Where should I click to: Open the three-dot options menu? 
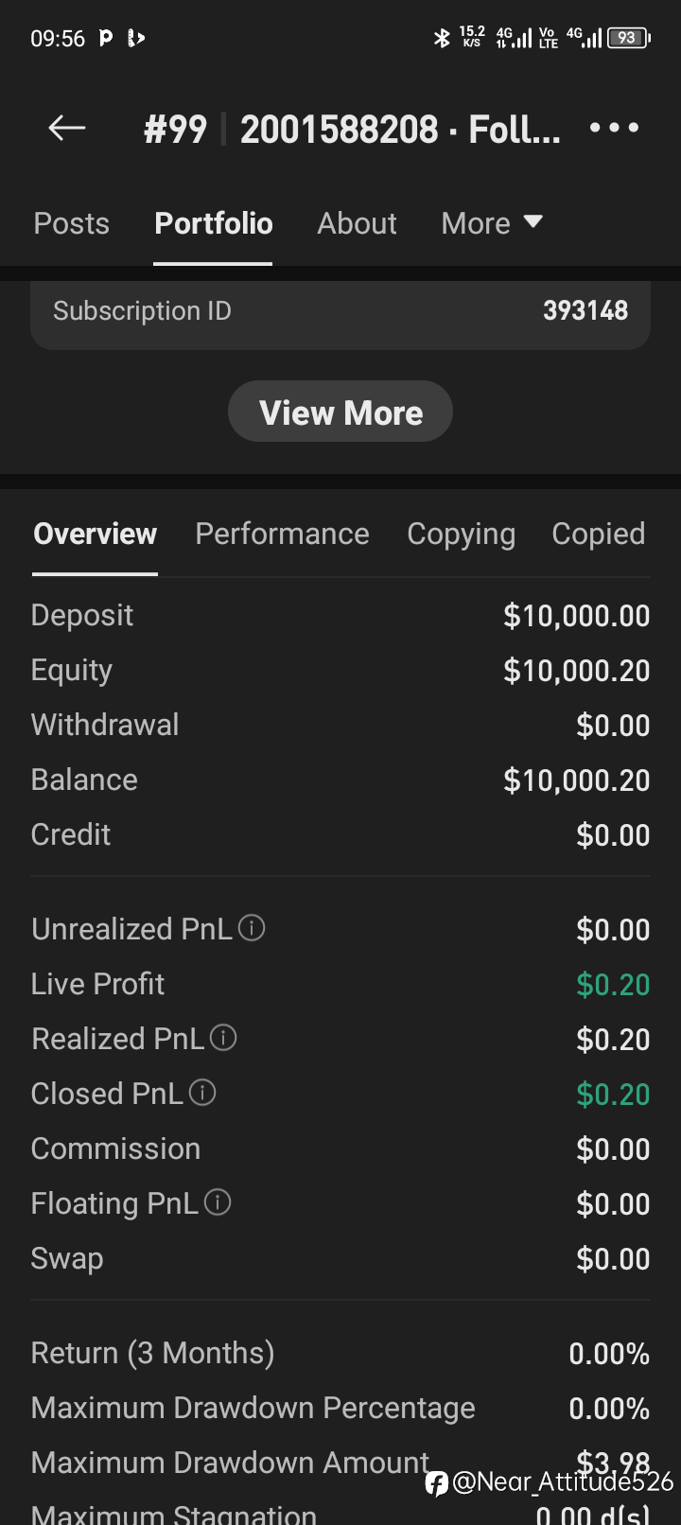click(x=614, y=128)
